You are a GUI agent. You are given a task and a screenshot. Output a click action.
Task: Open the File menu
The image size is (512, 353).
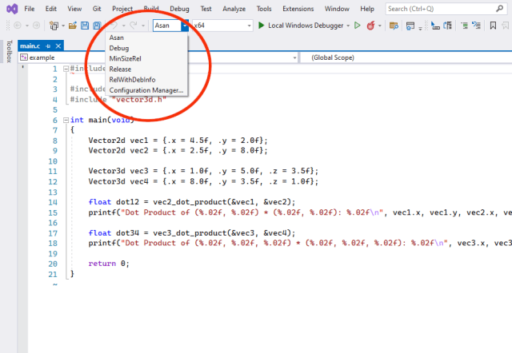coord(29,9)
